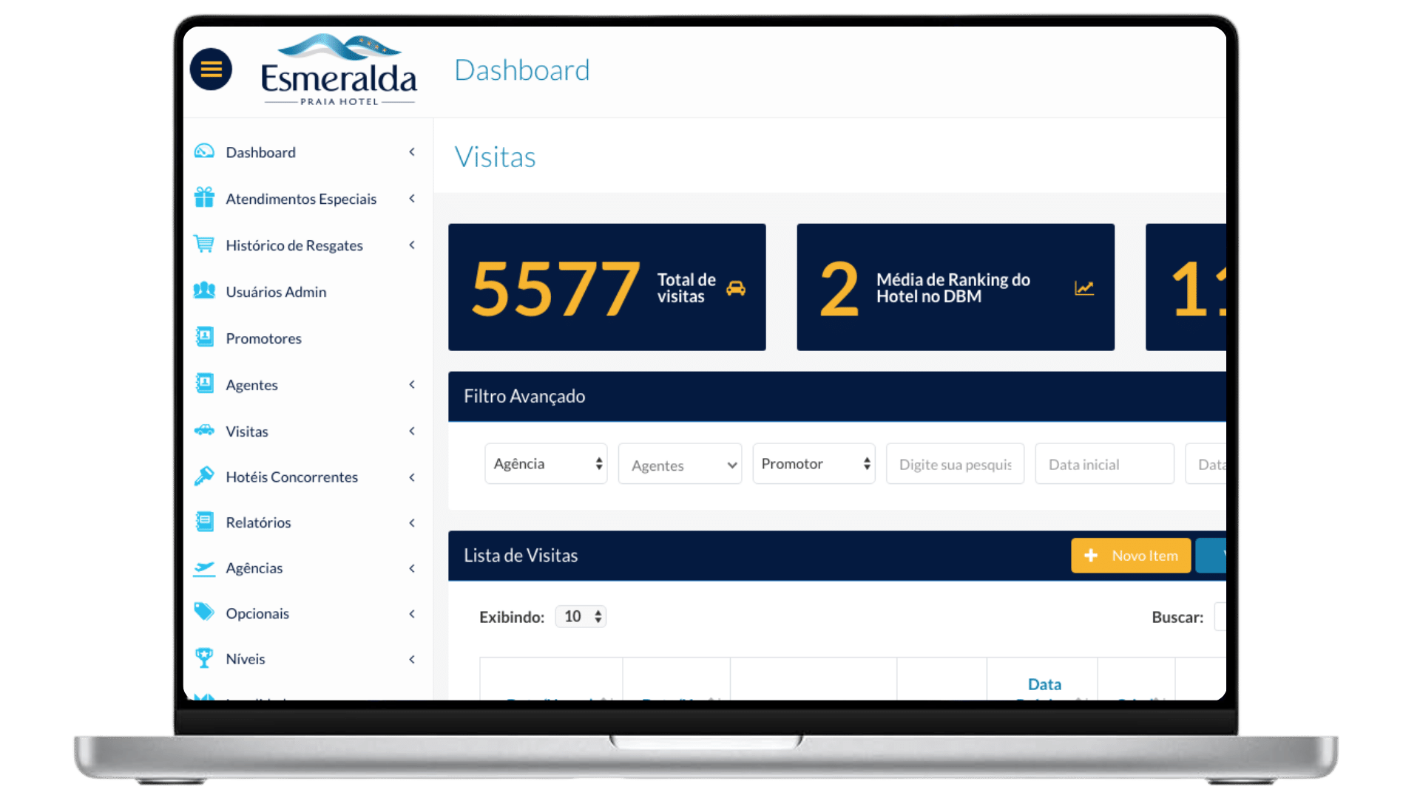Expand Atendimentos Especiais submenu chevron
Image resolution: width=1420 pixels, height=798 pixels.
(412, 199)
